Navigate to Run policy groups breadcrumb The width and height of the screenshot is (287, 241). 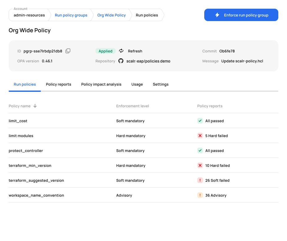tap(71, 15)
